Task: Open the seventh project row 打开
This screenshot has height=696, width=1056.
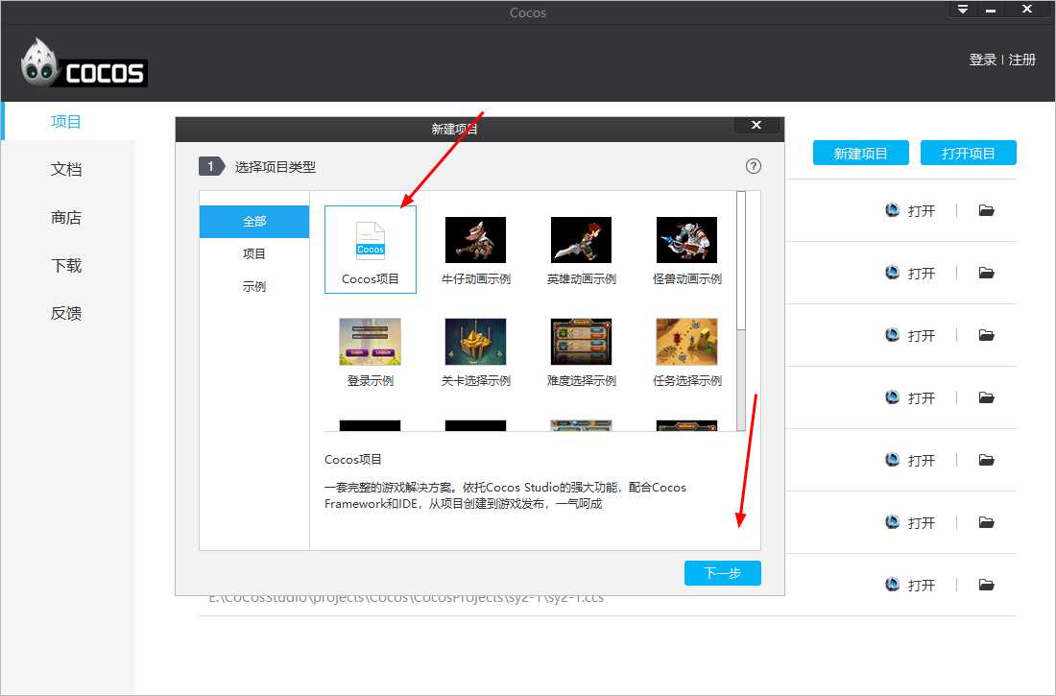Action: click(910, 585)
